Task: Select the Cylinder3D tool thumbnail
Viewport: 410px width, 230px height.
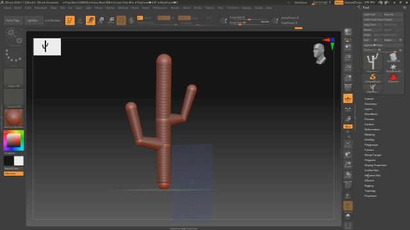Action: [393, 57]
